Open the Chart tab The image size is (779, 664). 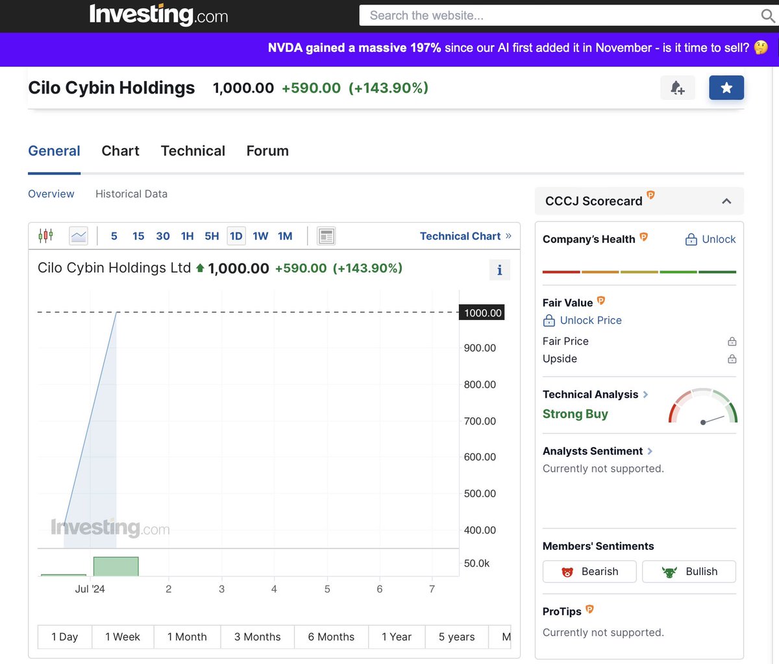click(120, 151)
